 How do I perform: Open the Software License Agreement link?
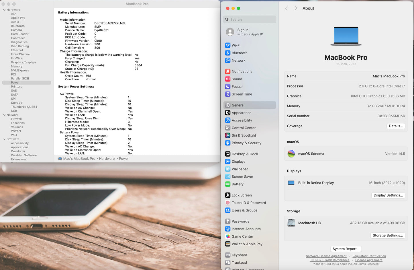tap(326, 256)
